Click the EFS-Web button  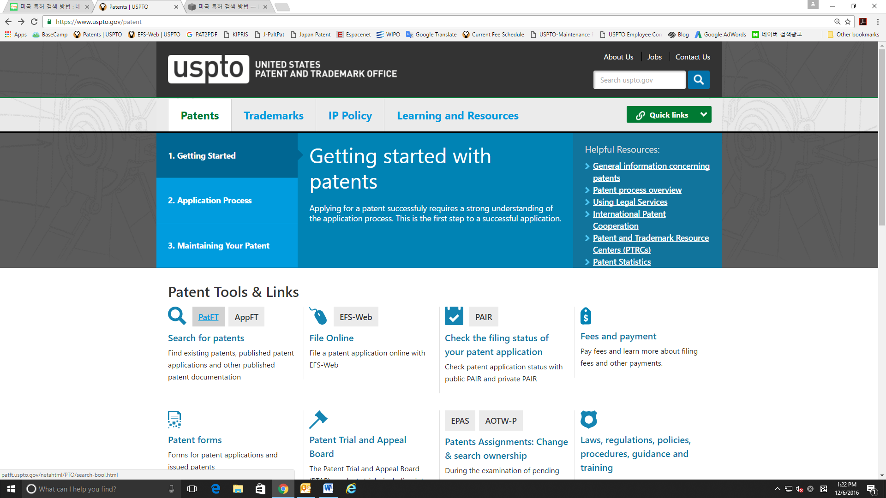pos(356,317)
